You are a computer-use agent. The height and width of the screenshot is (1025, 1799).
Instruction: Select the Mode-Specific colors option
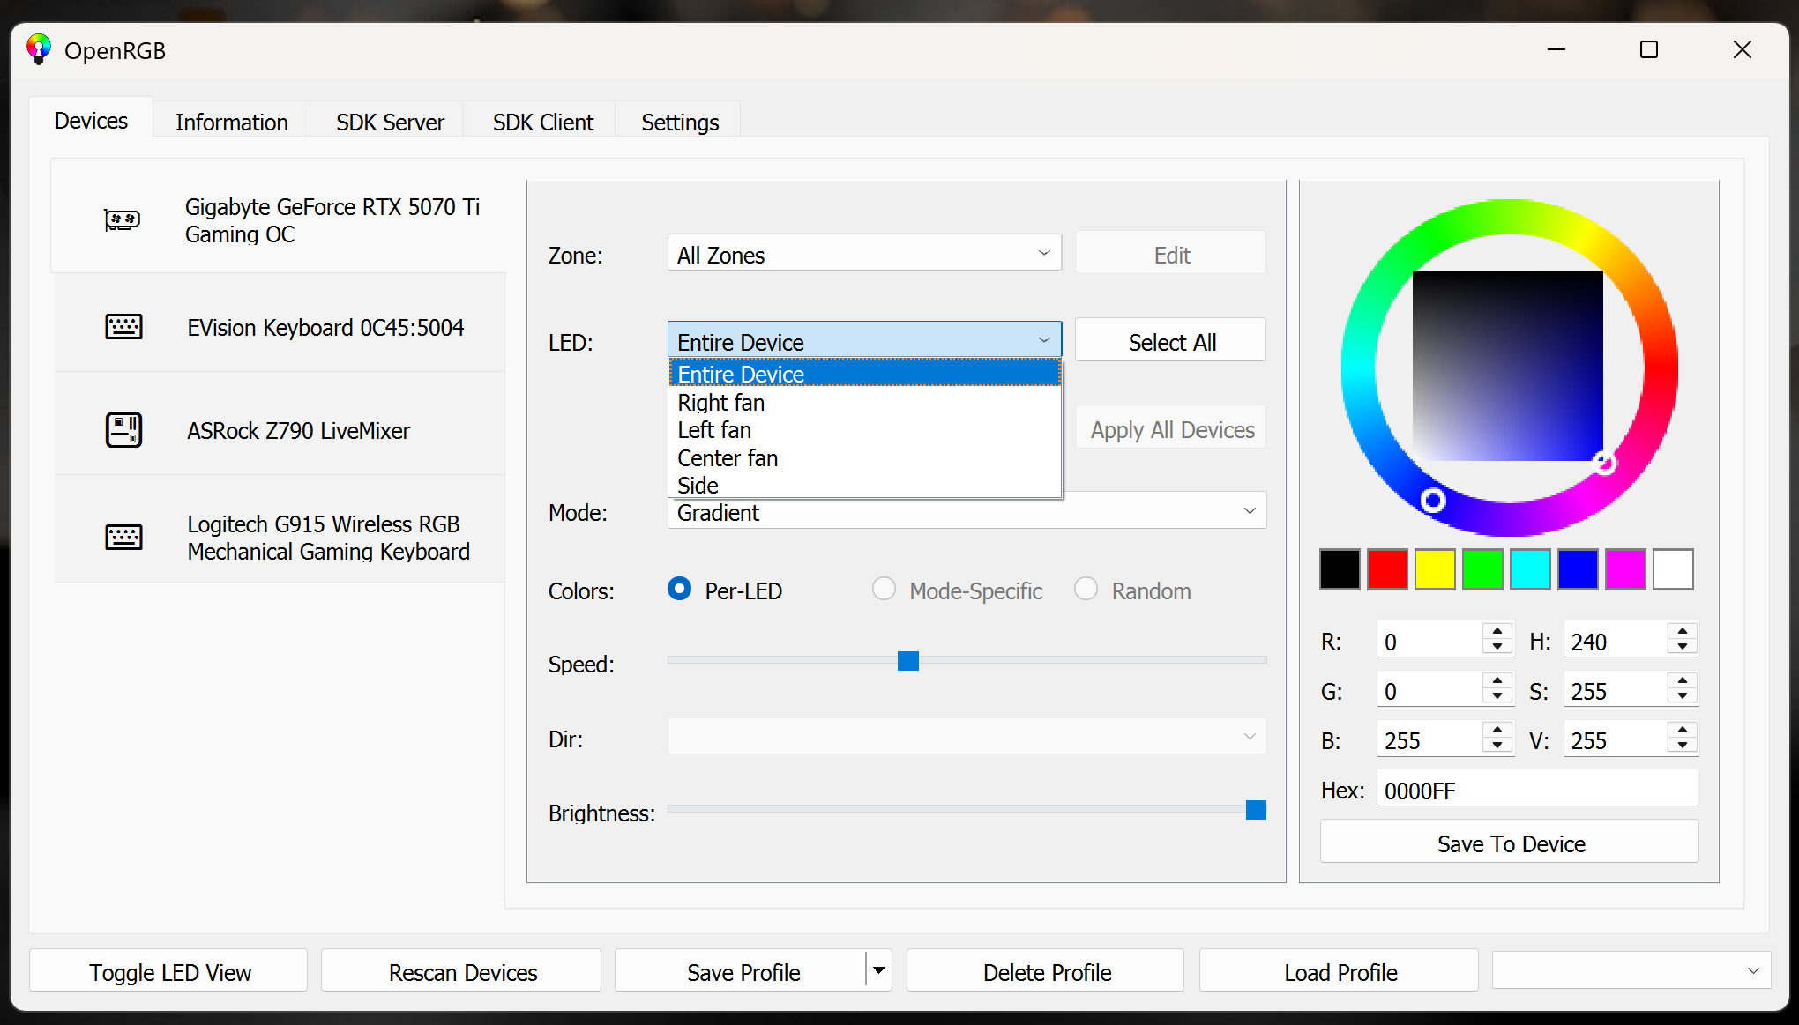(884, 589)
